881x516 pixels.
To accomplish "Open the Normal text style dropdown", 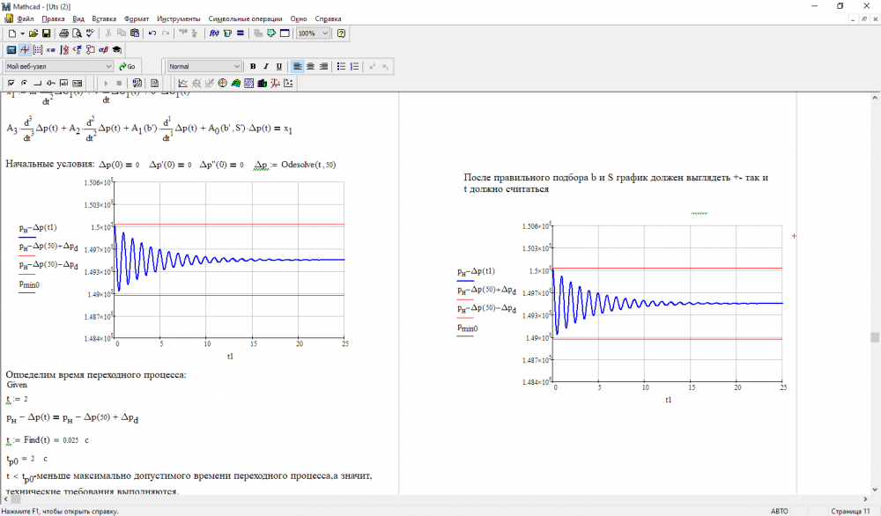I will tap(237, 66).
